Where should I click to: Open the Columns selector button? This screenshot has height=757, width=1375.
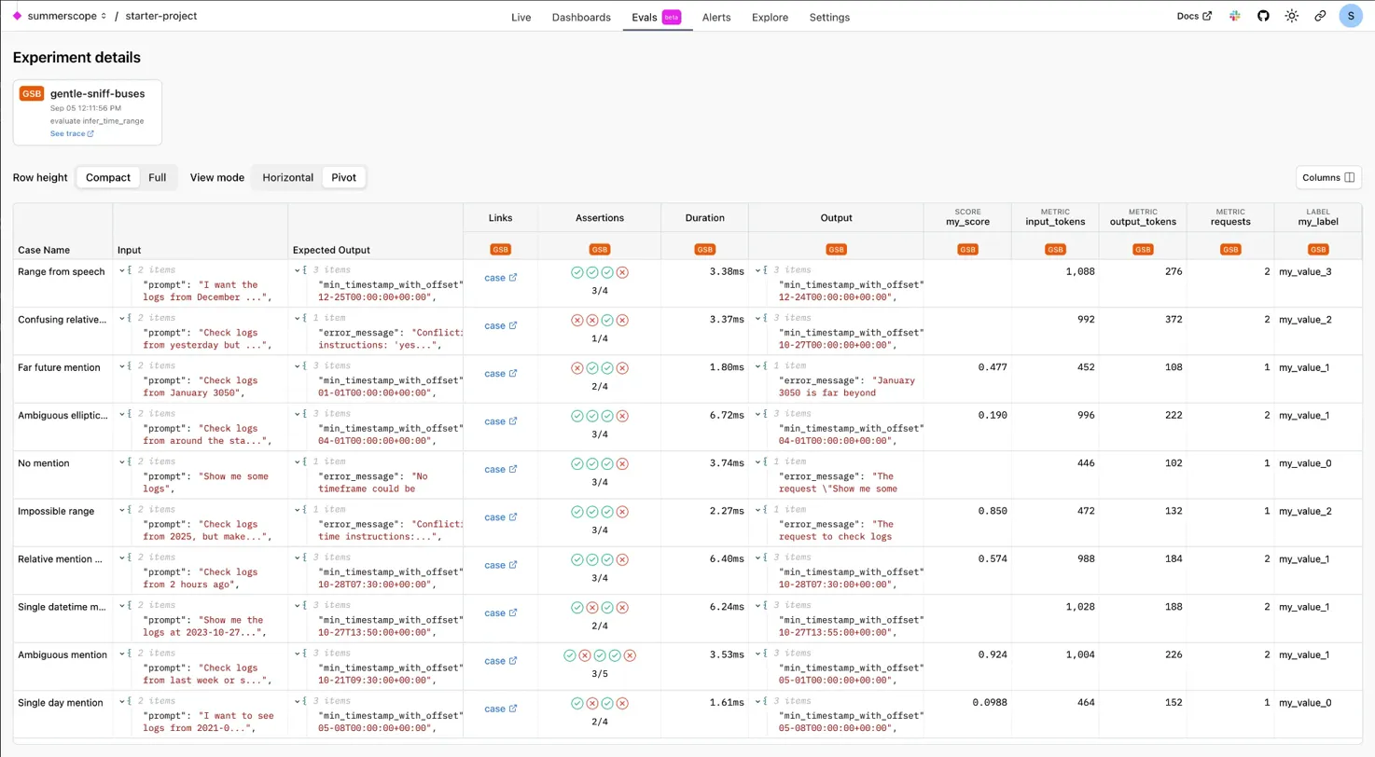tap(1328, 177)
